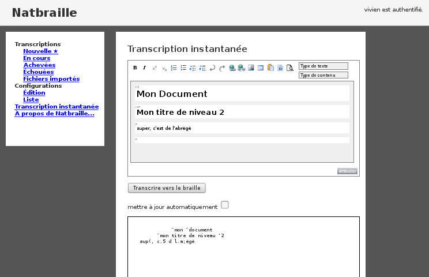
Task: Open the Fichiers importés link
Action: (51, 79)
